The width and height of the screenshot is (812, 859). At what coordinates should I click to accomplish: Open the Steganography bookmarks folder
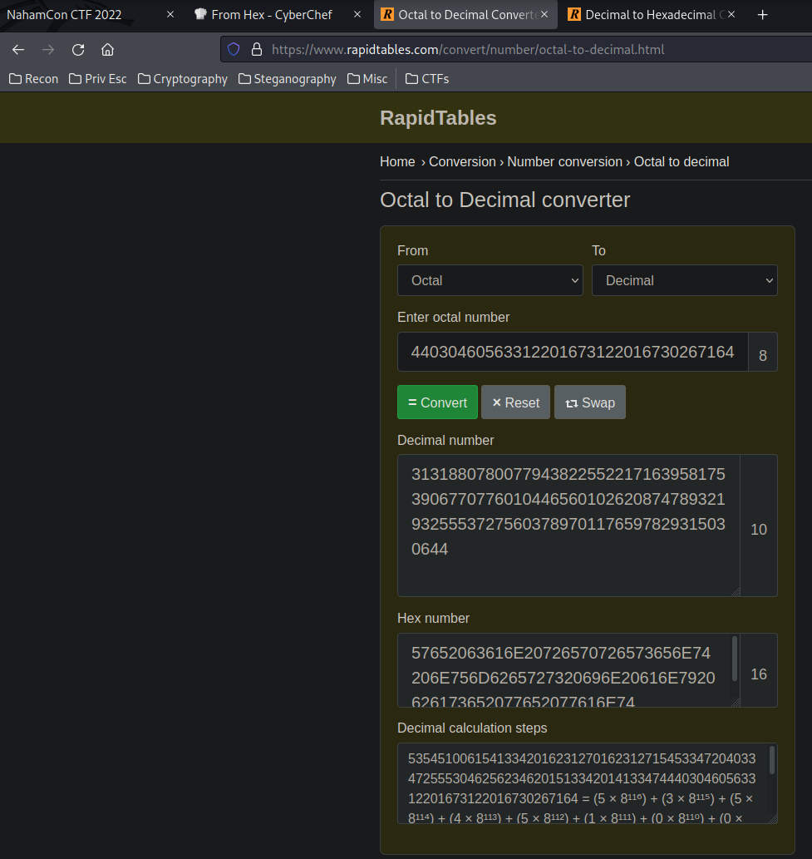[x=288, y=79]
